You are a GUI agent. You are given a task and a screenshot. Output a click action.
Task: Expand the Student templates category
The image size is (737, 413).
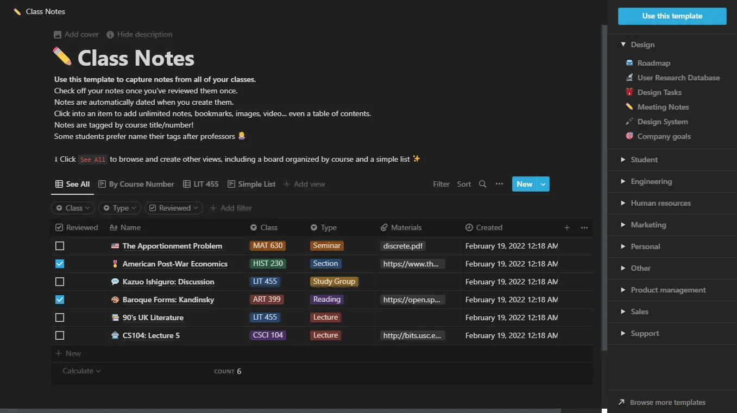click(623, 160)
